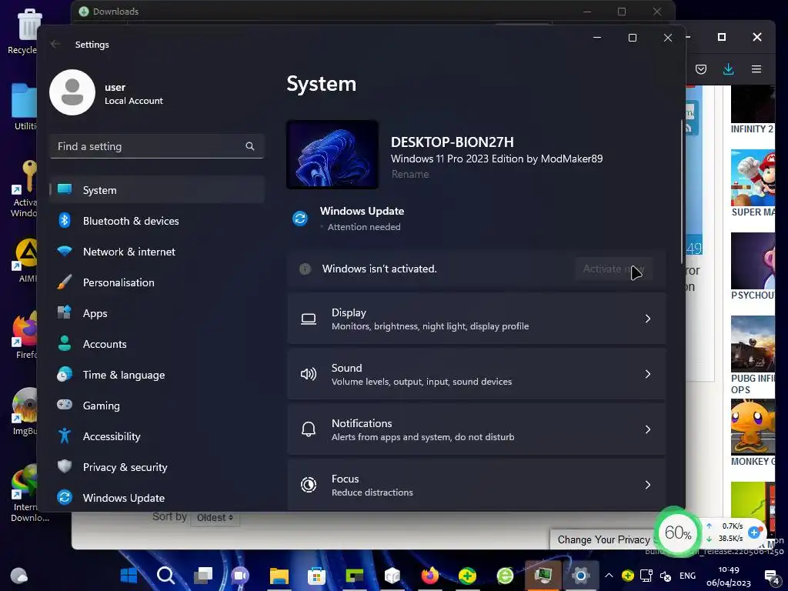Open Network & internet settings
The image size is (788, 591).
pos(157,252)
